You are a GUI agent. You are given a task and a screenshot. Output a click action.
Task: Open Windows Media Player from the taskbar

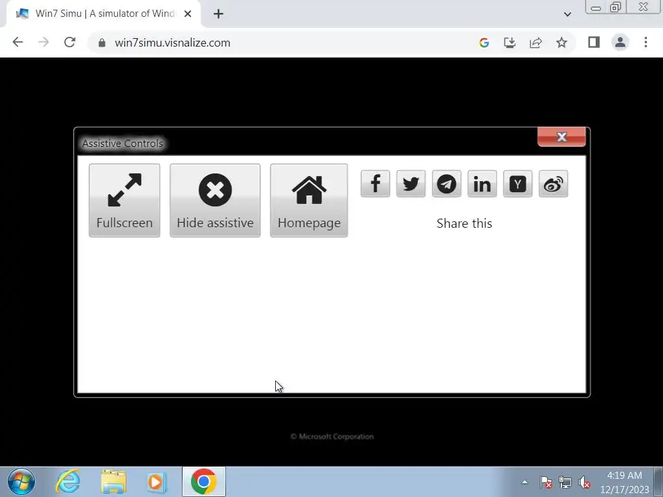157,481
